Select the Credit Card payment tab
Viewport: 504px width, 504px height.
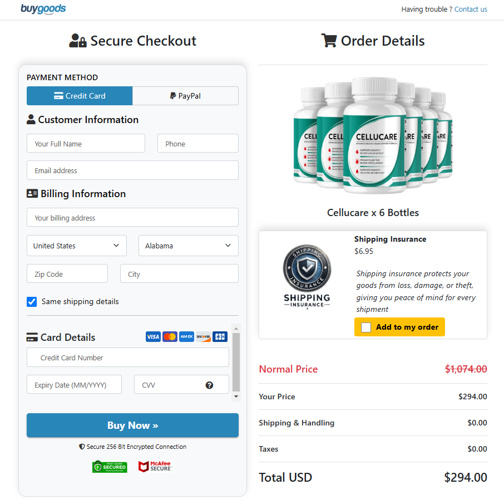pyautogui.click(x=79, y=96)
